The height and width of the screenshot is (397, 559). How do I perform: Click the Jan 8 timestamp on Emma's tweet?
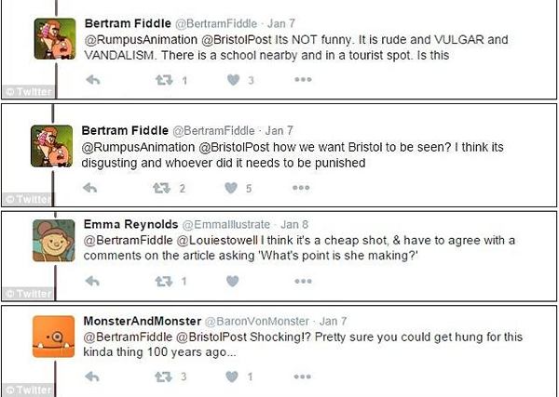coord(294,224)
